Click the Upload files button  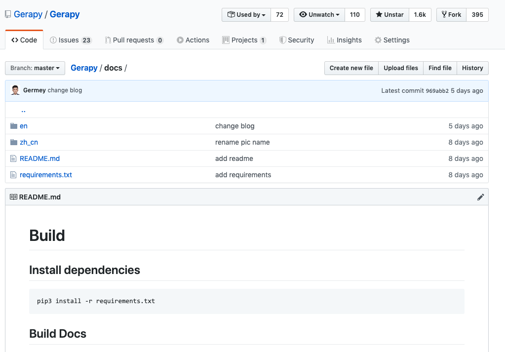pos(401,68)
